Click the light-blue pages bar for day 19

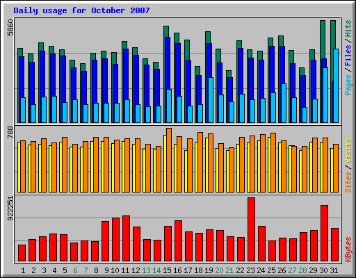click(x=211, y=100)
